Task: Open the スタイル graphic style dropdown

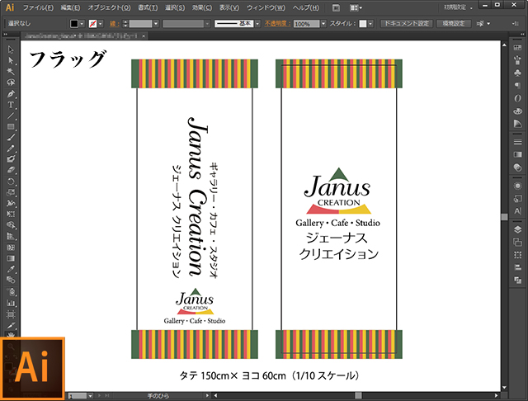Action: pos(370,24)
